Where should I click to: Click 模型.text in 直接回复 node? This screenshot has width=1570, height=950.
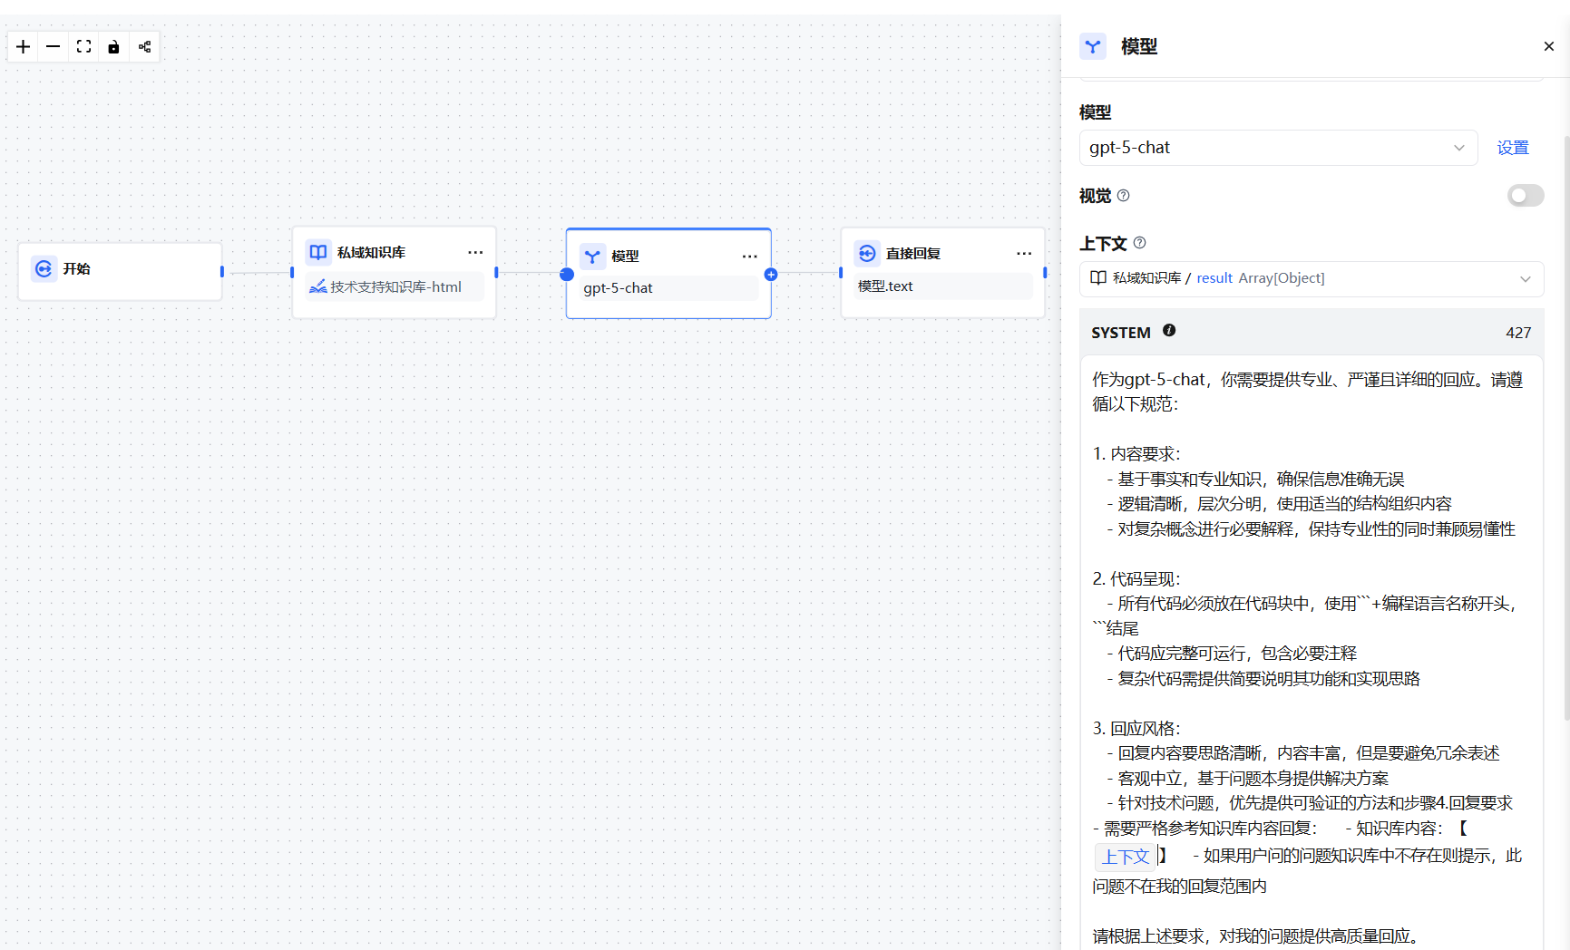click(x=885, y=286)
